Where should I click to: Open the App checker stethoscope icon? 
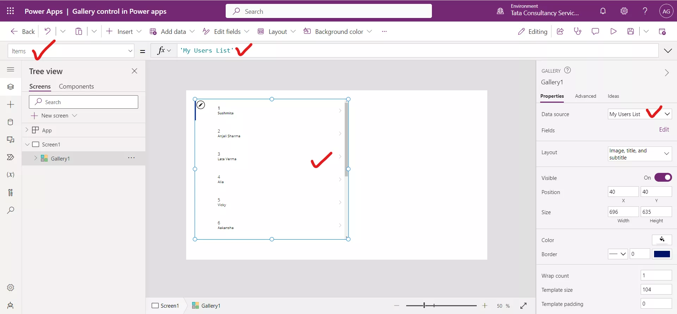tap(578, 31)
